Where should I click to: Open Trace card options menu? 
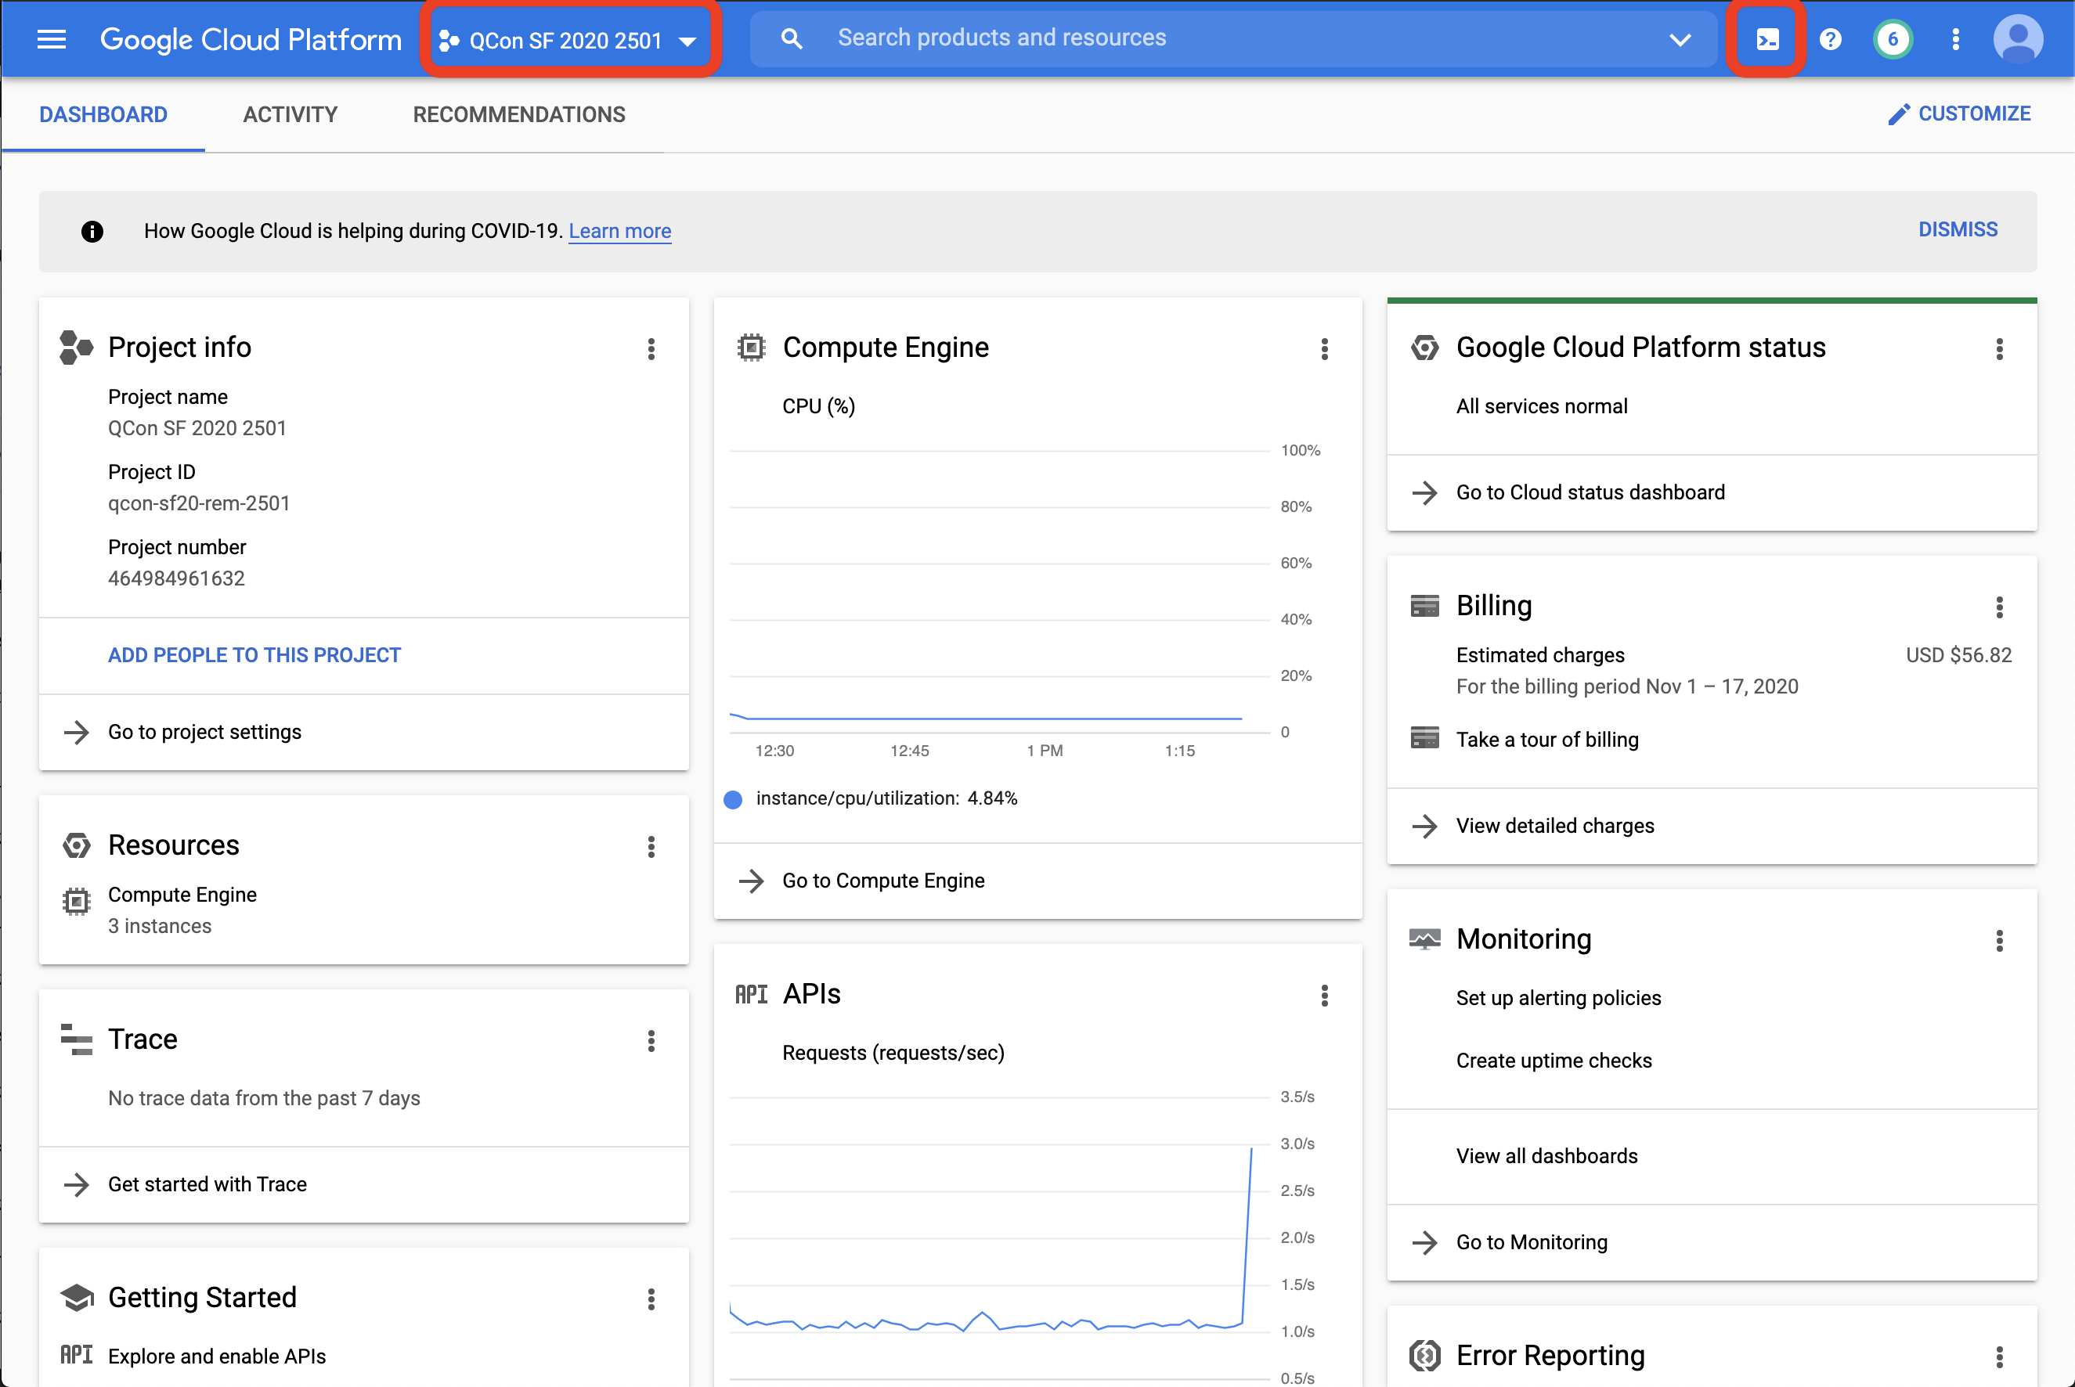pos(651,1040)
